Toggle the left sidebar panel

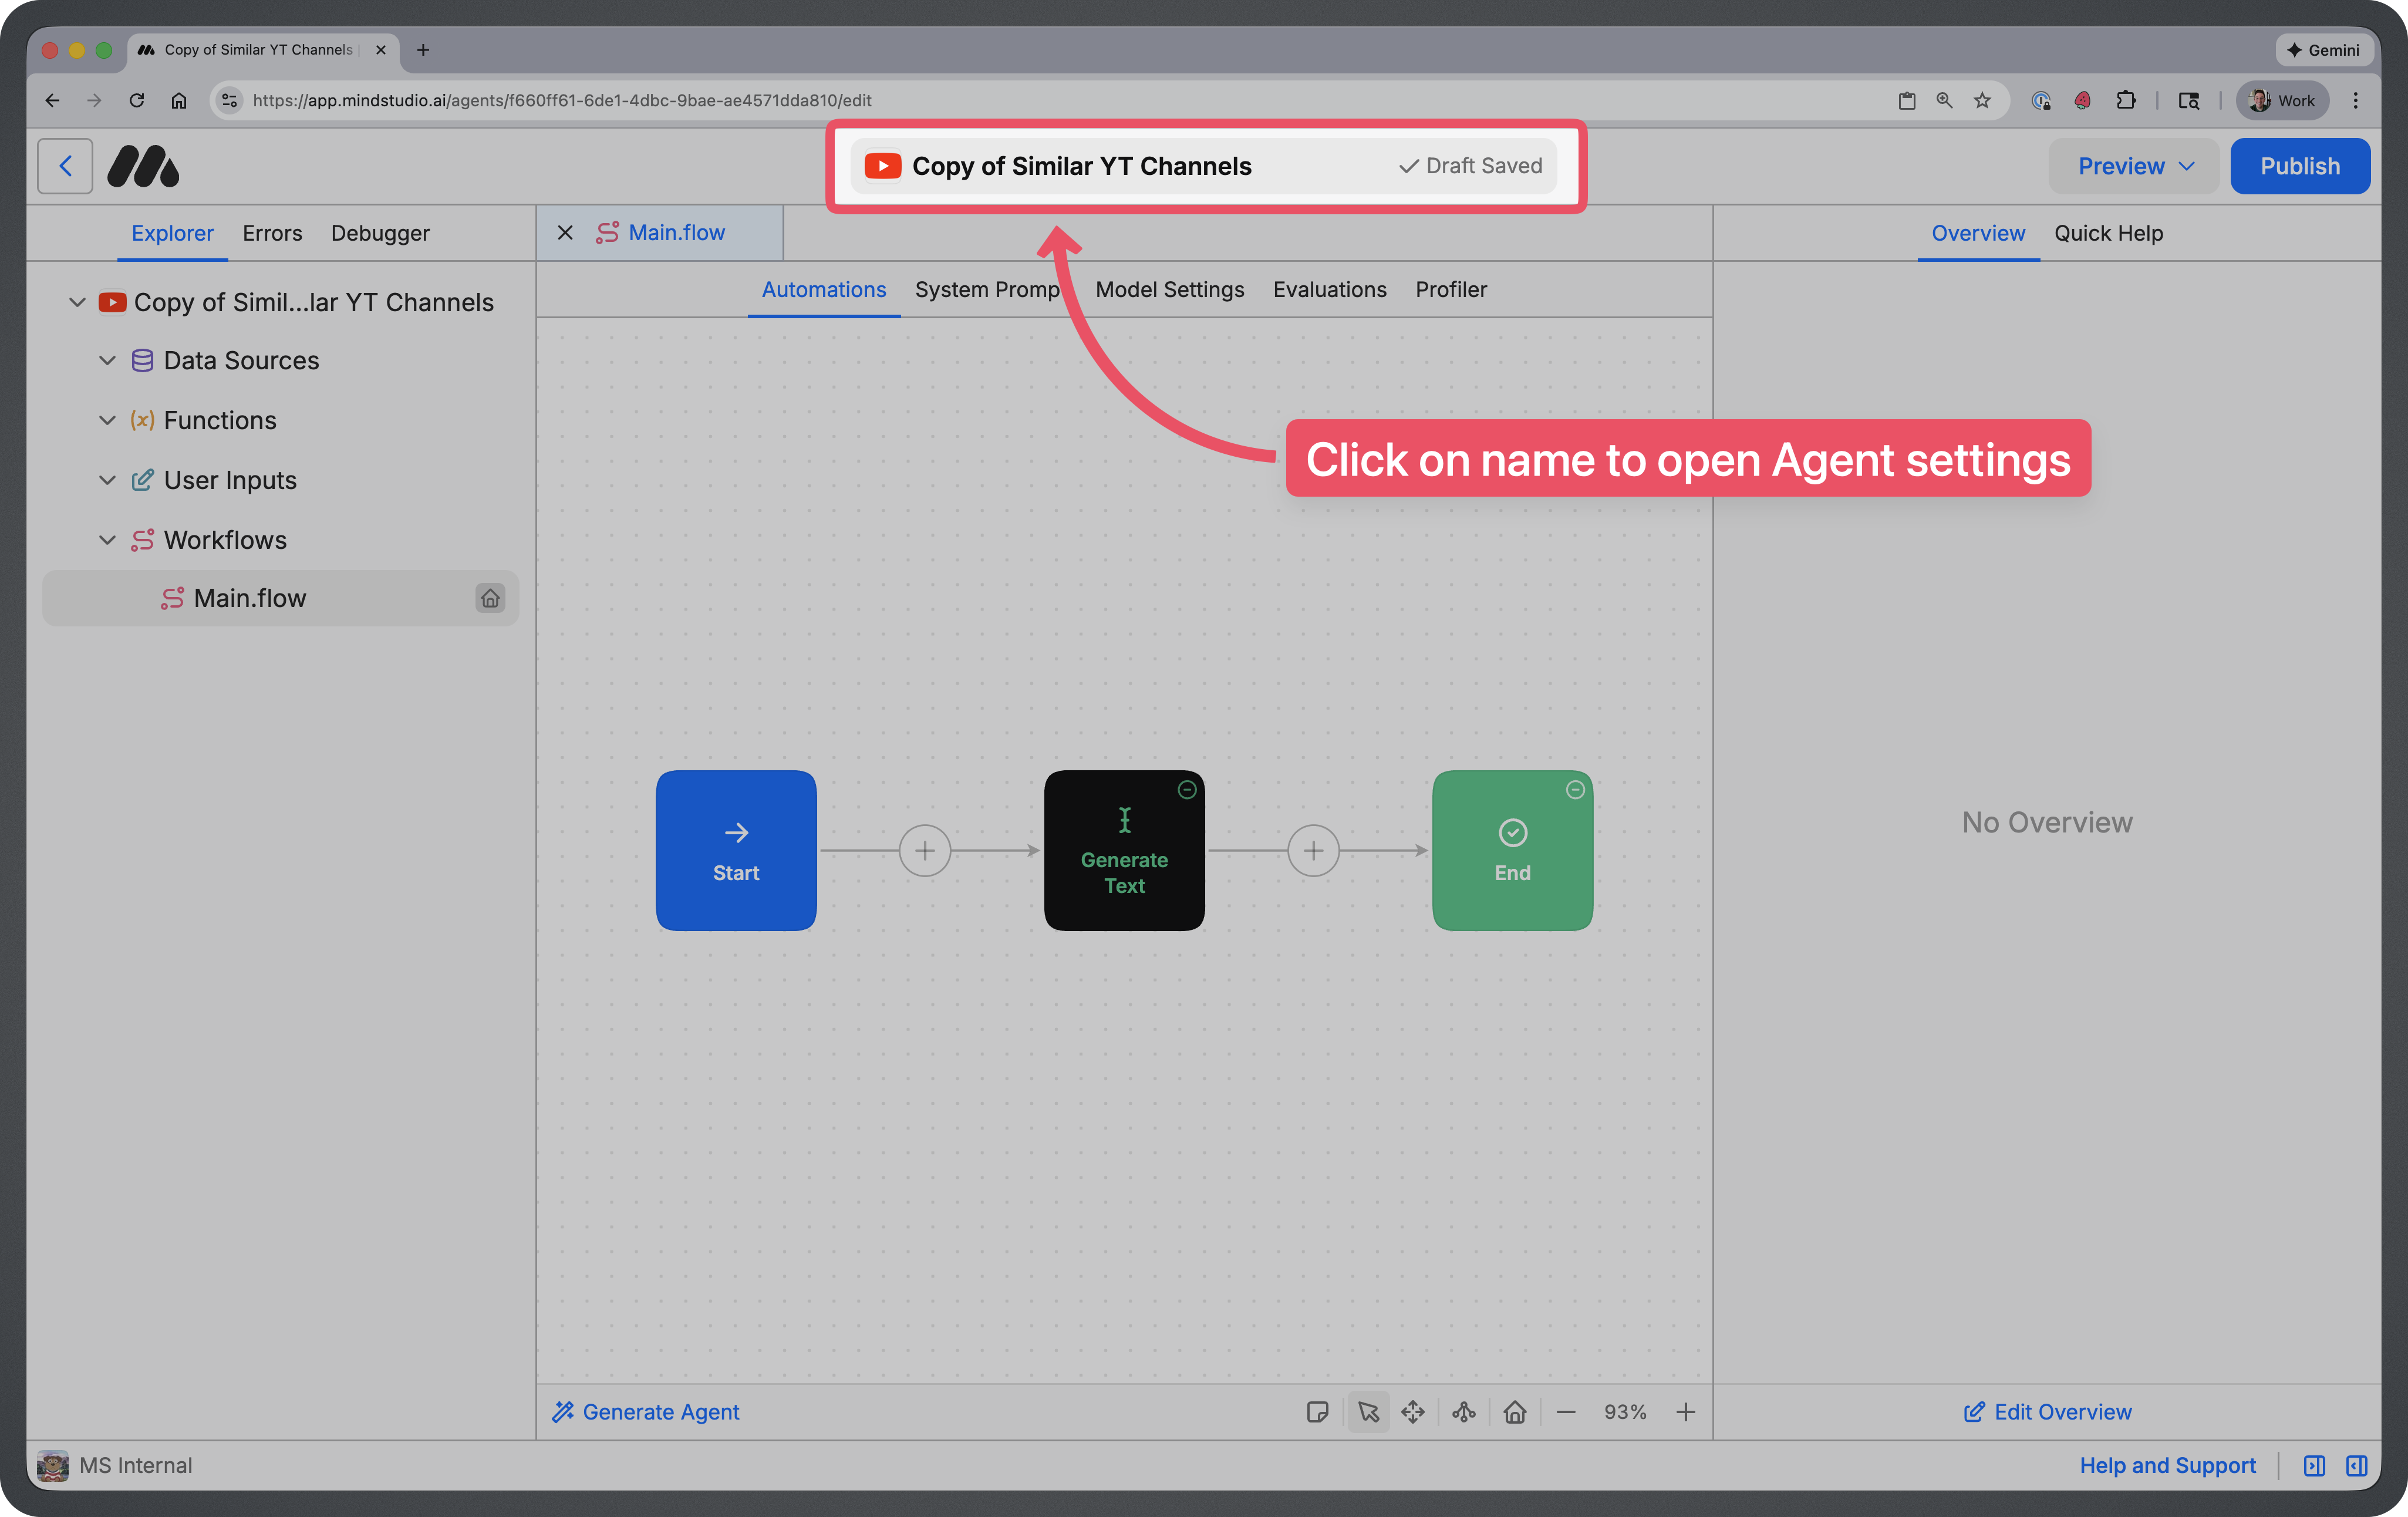[x=2314, y=1465]
